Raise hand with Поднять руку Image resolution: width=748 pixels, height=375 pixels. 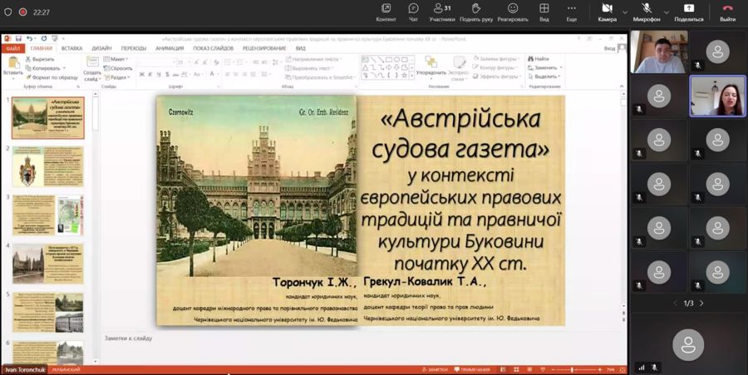pyautogui.click(x=475, y=12)
